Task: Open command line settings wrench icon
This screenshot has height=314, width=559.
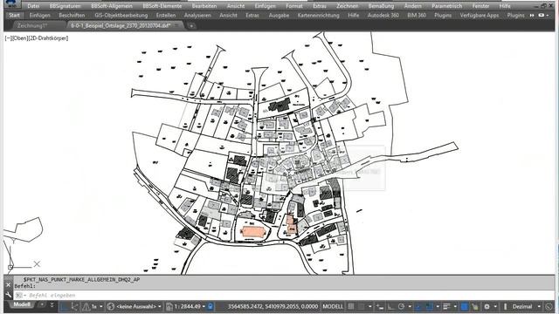Action: [9, 295]
